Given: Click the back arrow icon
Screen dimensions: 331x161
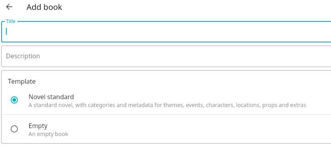Looking at the screenshot, I should click(x=9, y=7).
